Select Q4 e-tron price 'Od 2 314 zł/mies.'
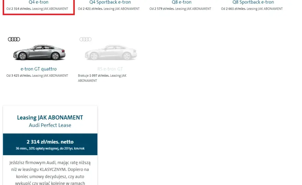Viewport: 302px width, 185px height. [19, 9]
